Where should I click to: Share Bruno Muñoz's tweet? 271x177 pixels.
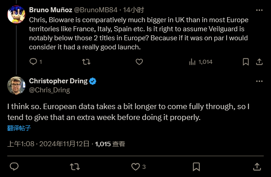[259, 62]
